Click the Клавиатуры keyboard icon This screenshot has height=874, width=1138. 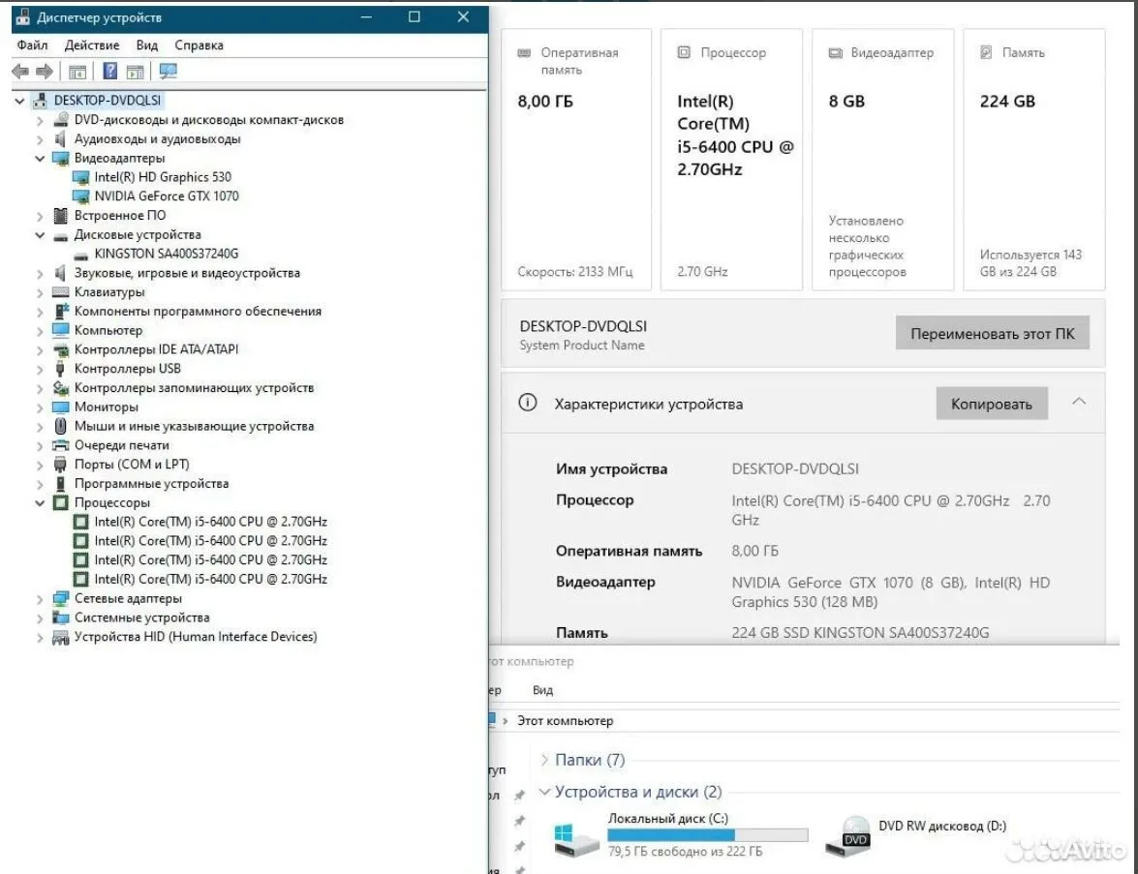click(x=61, y=292)
